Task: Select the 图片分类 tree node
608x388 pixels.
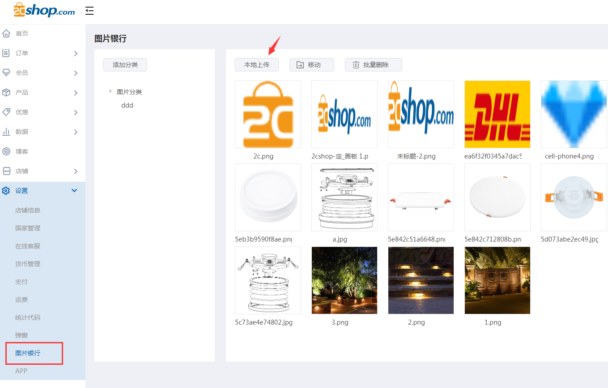Action: point(129,92)
